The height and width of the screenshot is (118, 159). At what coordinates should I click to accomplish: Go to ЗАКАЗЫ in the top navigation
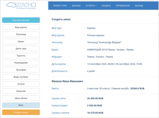coord(77,6)
